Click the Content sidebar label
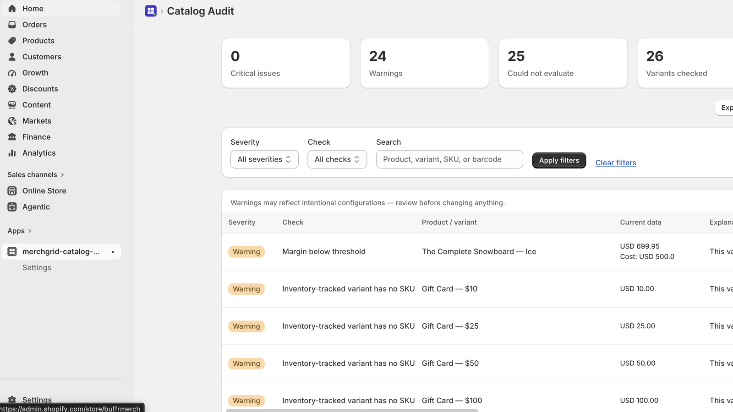Image resolution: width=733 pixels, height=412 pixels. [37, 105]
